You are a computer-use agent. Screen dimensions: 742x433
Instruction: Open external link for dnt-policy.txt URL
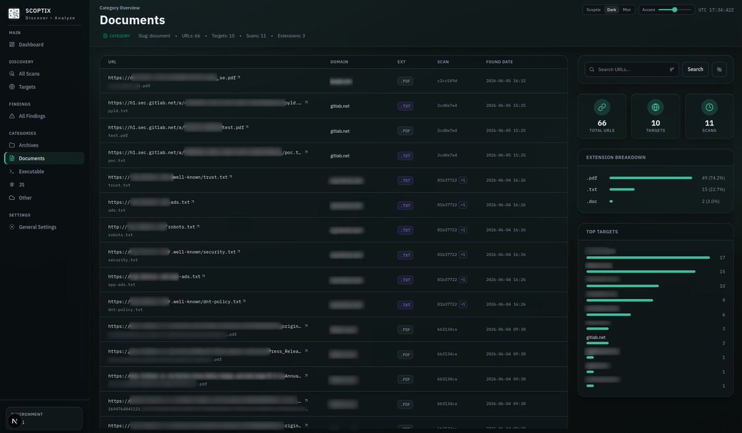pos(244,301)
